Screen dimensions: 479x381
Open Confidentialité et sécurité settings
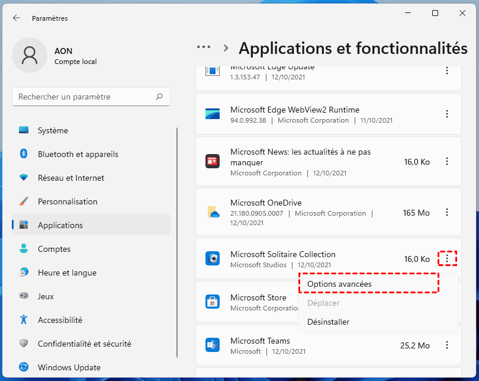pos(84,344)
